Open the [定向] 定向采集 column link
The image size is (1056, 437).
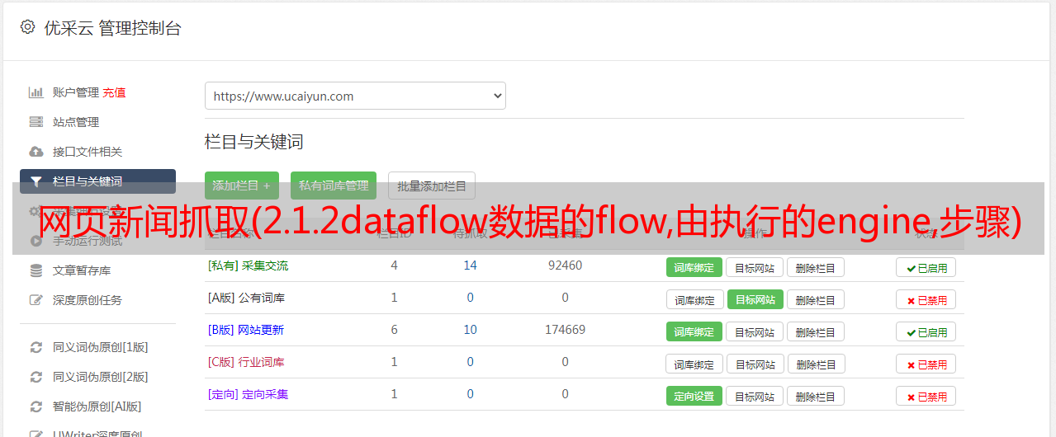click(248, 394)
